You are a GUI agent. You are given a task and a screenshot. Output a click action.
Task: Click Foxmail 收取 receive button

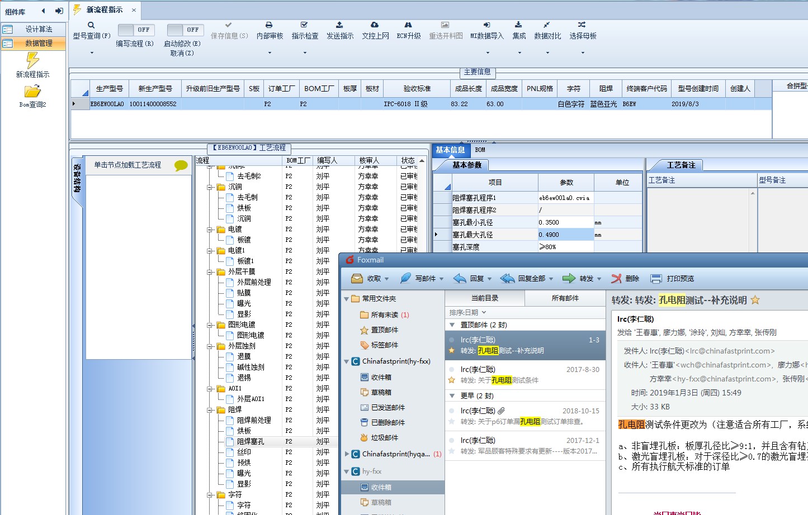pos(367,278)
